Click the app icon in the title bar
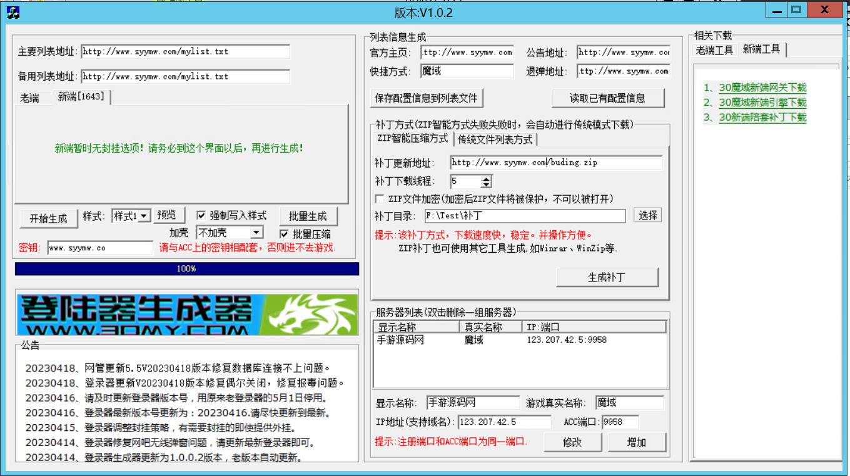850x476 pixels. coord(13,11)
